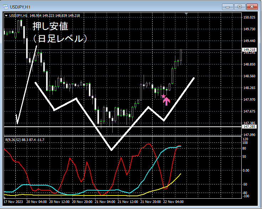Click the OHLC values 148.954 149.223 148.839 149.218

(x=55, y=16)
